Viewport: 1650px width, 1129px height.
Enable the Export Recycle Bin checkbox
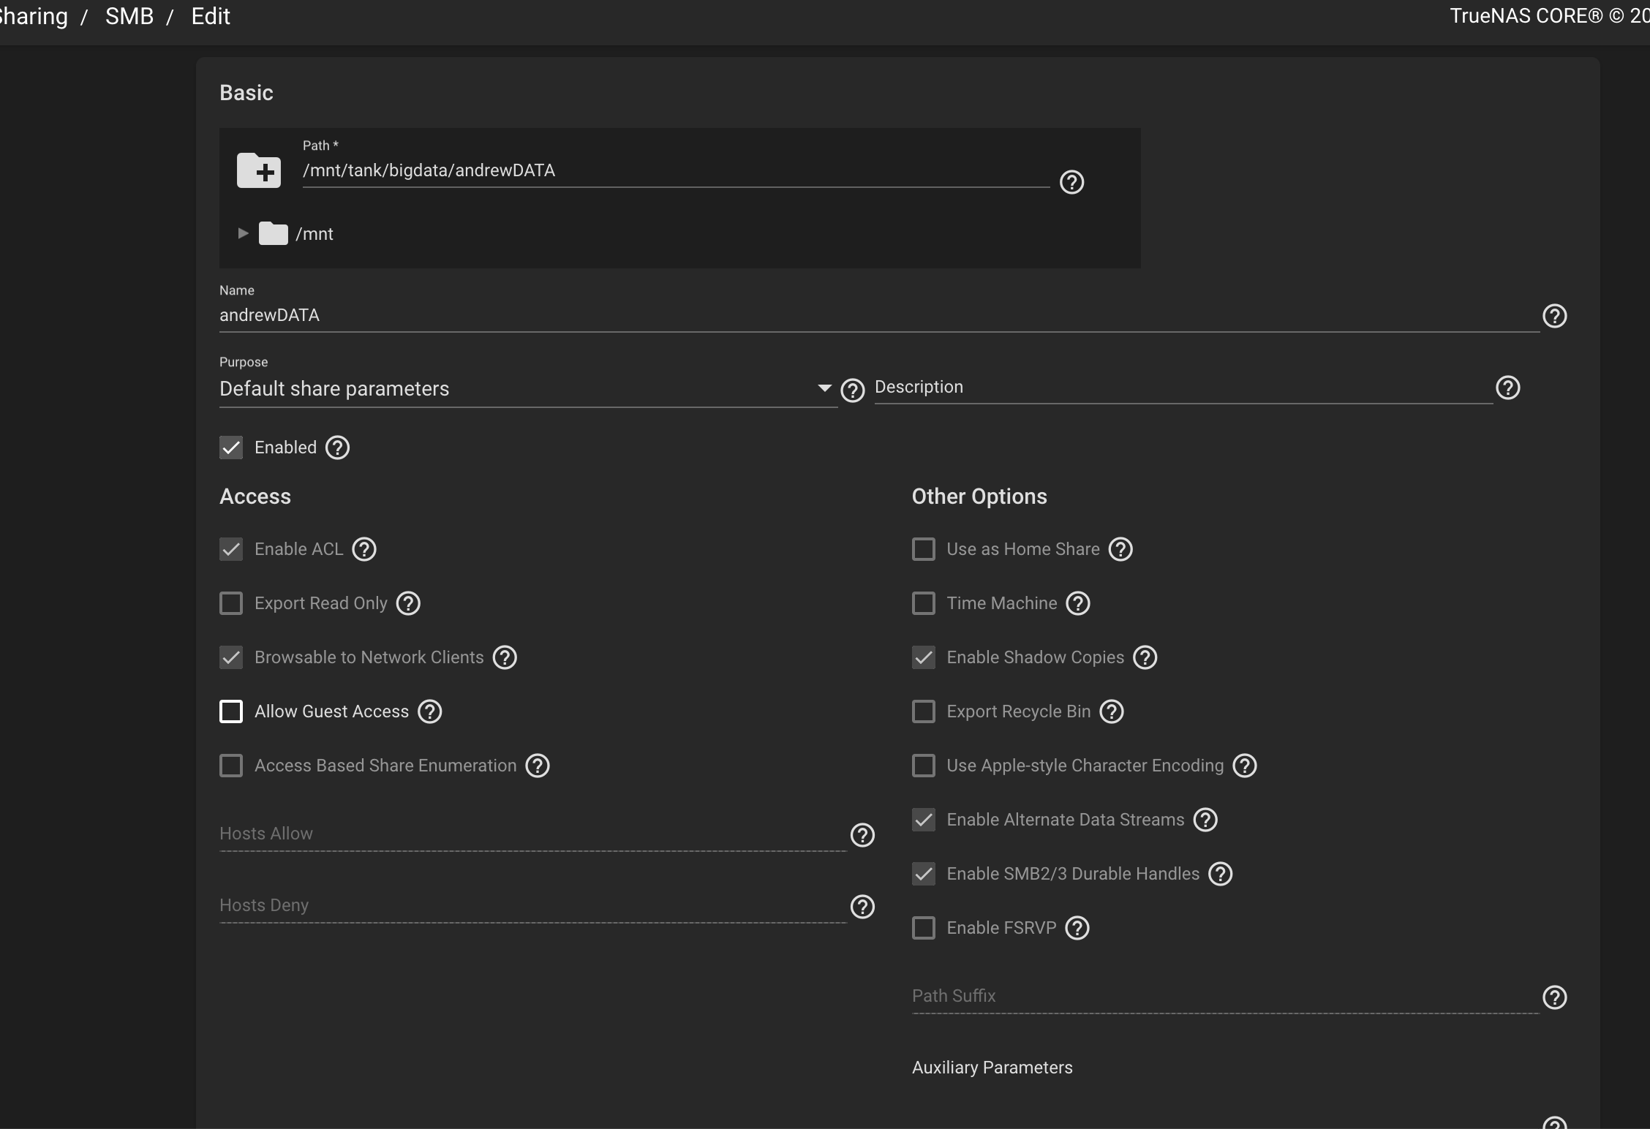click(923, 711)
